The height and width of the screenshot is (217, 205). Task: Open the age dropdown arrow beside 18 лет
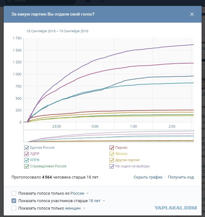coord(104,201)
